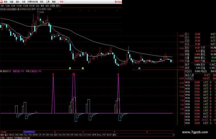Select the 月线 period tab
The width and height of the screenshot is (216, 139).
[x=47, y=6]
